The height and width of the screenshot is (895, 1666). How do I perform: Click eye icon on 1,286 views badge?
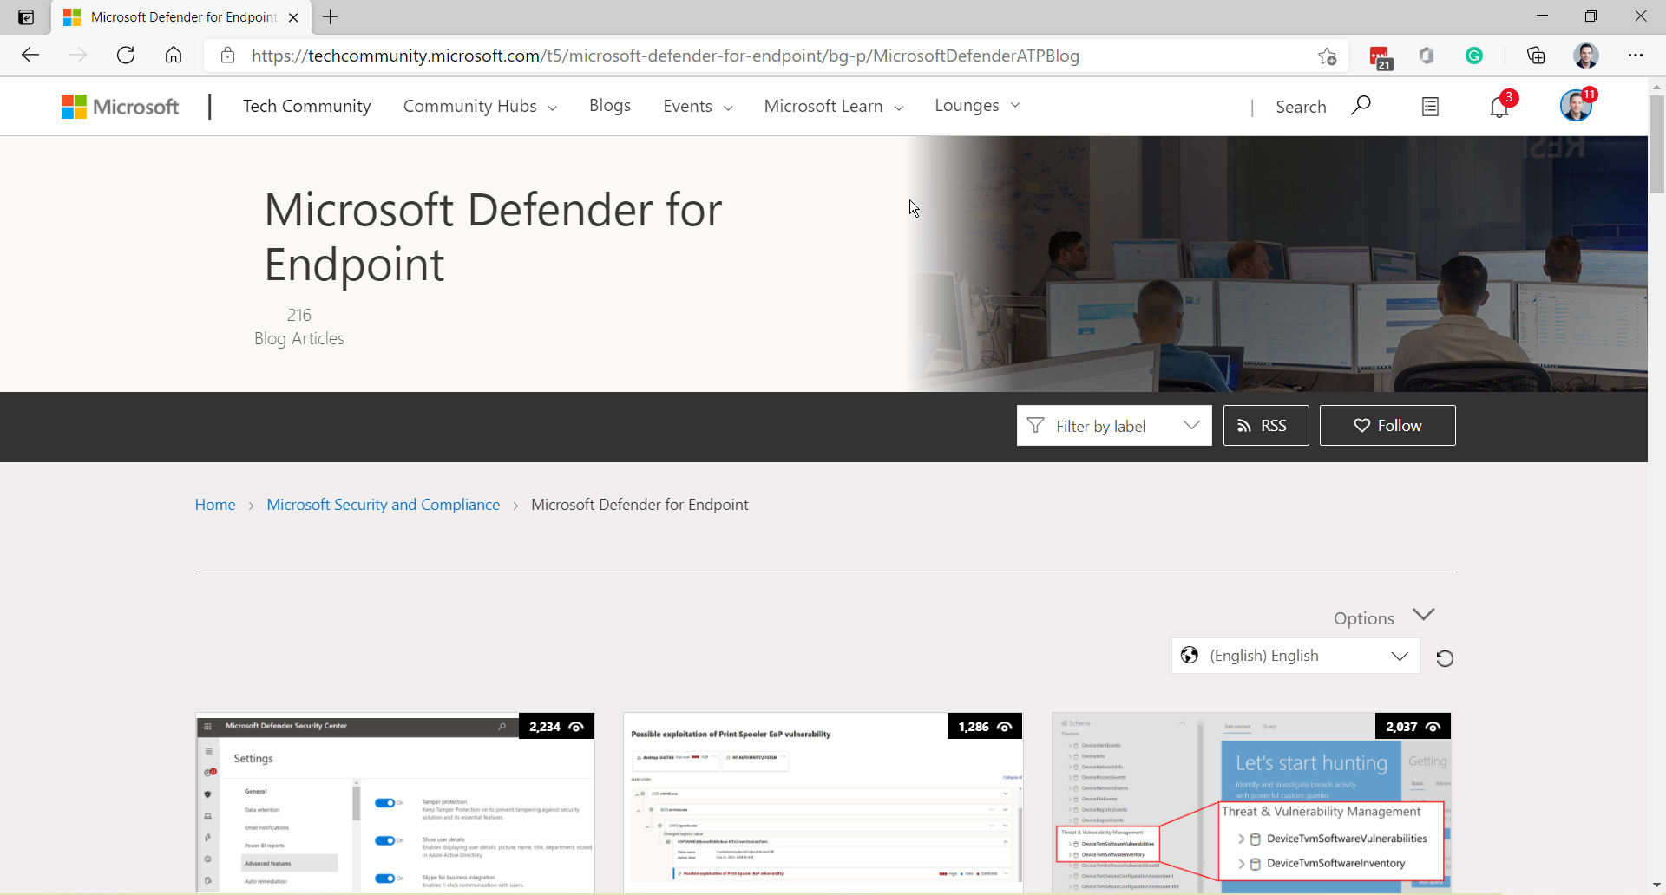coord(1005,727)
